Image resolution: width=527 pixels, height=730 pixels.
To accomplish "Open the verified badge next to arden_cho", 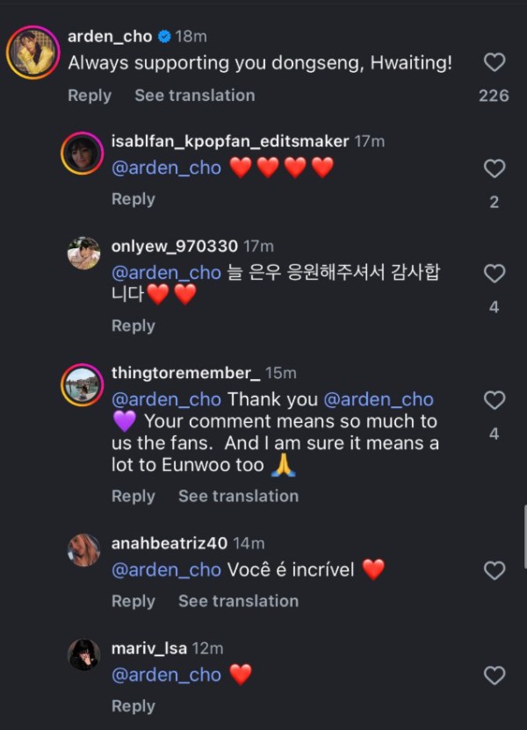I will pos(162,37).
